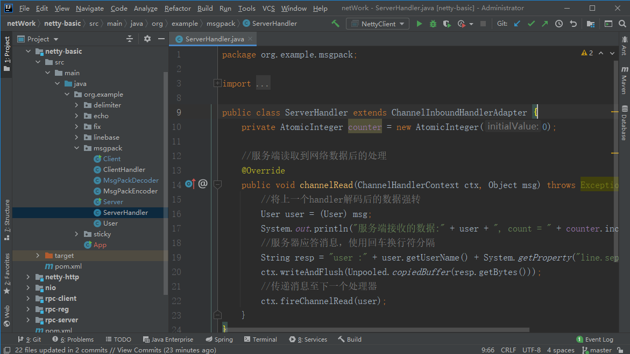The height and width of the screenshot is (354, 630).
Task: Select the MsgPackDecoder class file
Action: 131,180
